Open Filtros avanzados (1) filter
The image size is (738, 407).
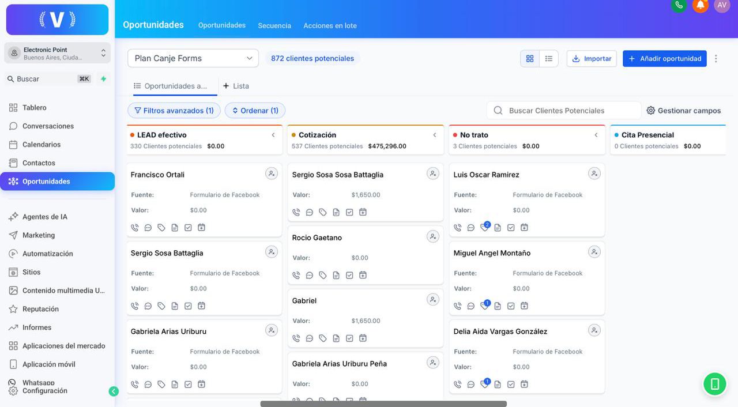174,111
